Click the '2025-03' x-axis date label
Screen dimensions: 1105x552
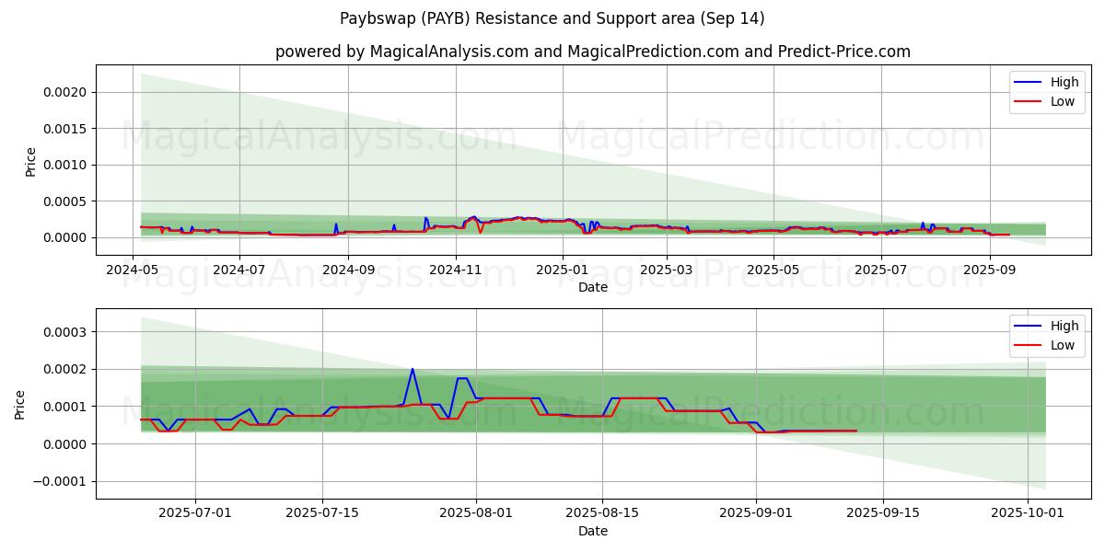pos(665,270)
